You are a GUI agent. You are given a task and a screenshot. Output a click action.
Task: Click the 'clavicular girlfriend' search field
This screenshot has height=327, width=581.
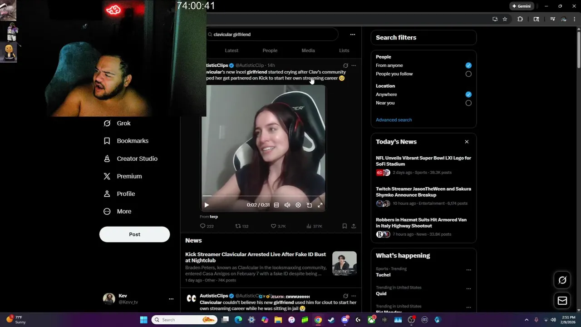[x=272, y=35]
